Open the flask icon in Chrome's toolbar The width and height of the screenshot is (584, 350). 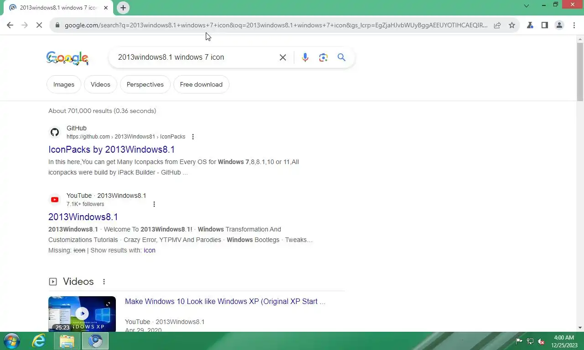530,26
